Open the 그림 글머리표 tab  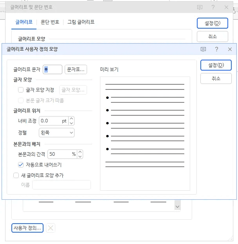81,22
